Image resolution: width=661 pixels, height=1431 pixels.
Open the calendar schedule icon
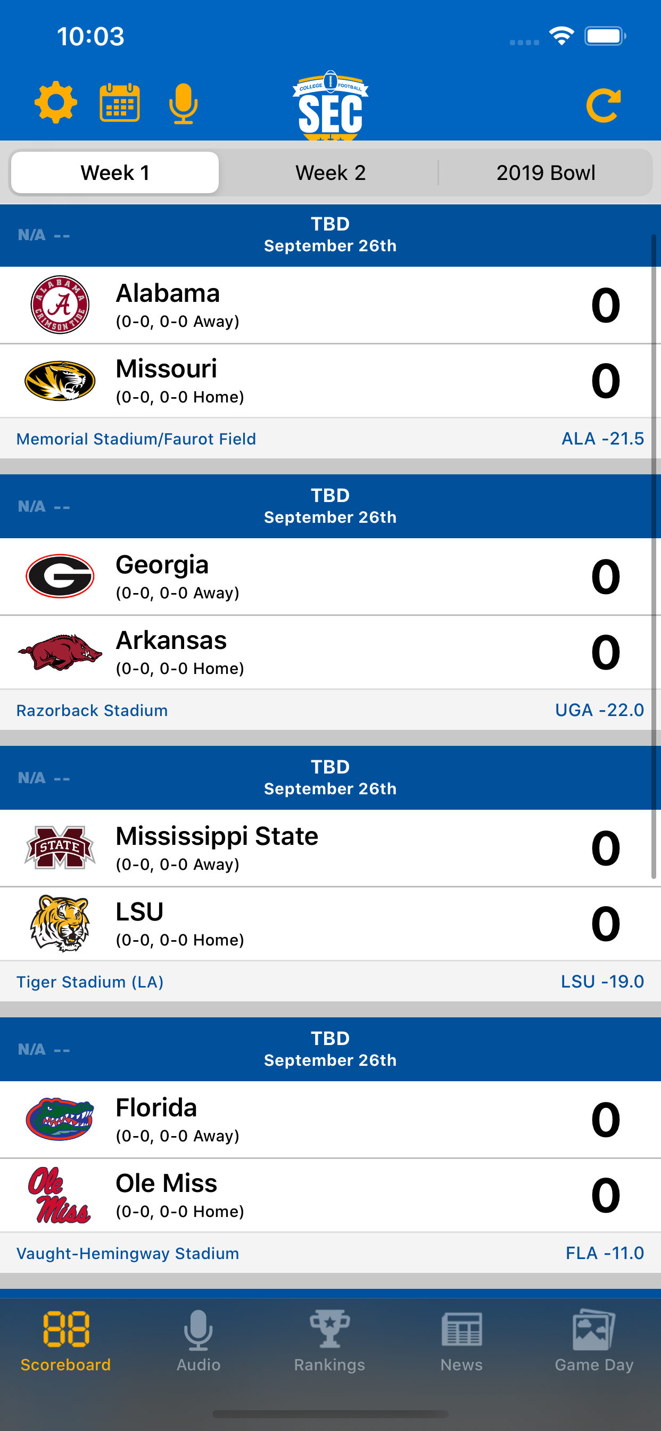tap(119, 103)
